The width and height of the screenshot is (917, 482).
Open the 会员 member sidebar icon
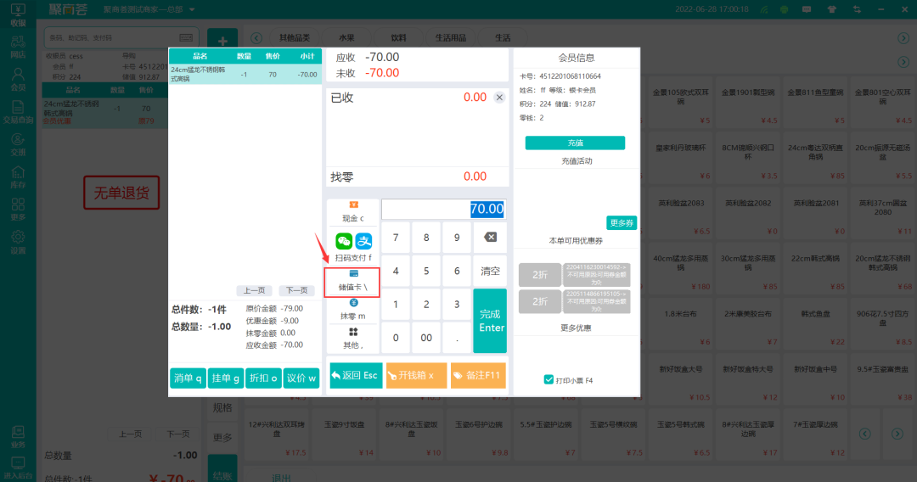tap(18, 79)
